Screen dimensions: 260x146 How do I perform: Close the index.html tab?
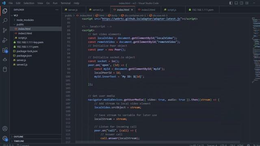coord(132,10)
